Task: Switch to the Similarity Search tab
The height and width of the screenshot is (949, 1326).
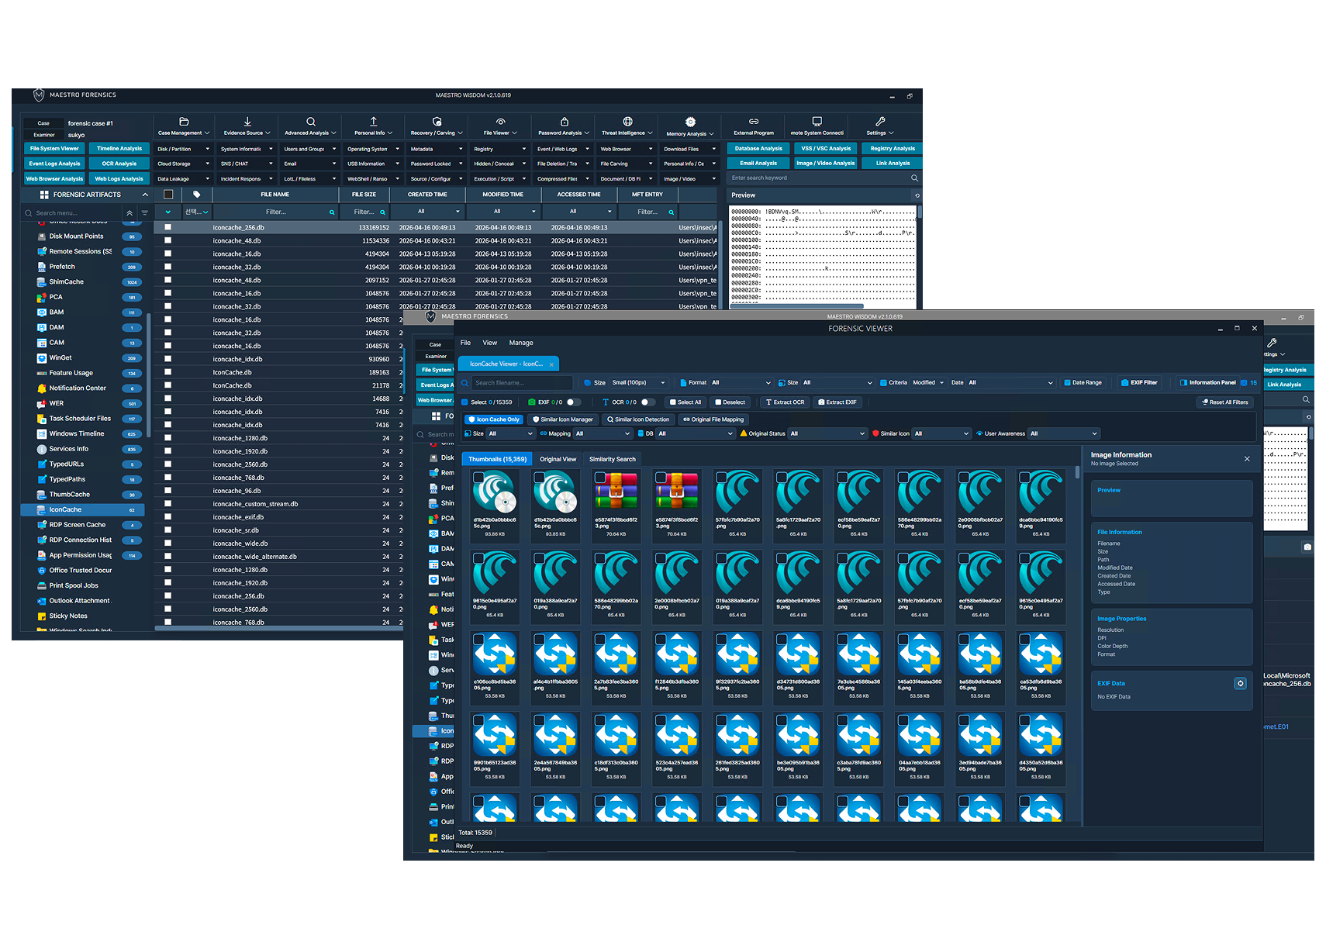Action: pos(613,459)
